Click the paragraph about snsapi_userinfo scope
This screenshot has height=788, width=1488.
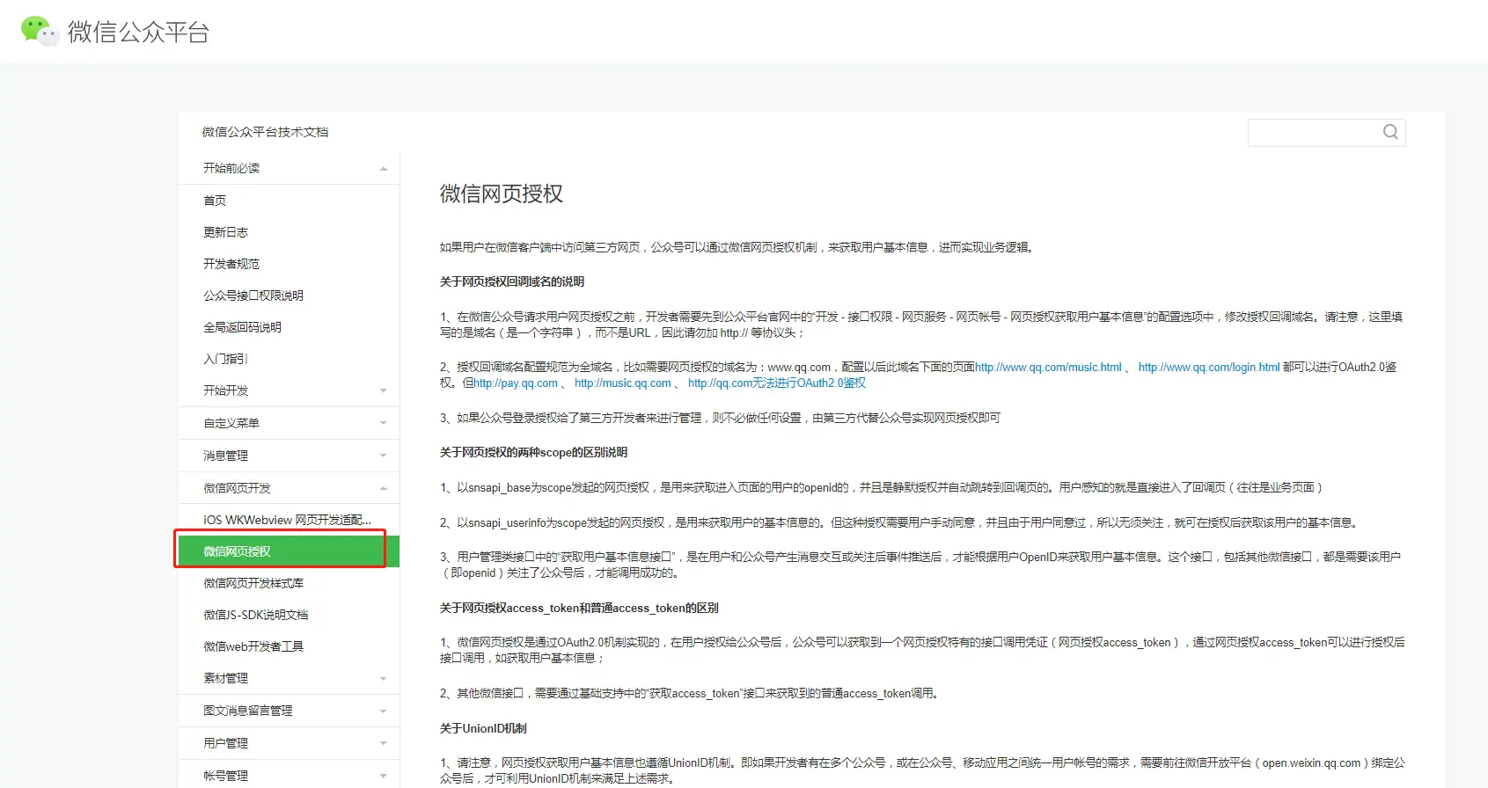point(901,522)
